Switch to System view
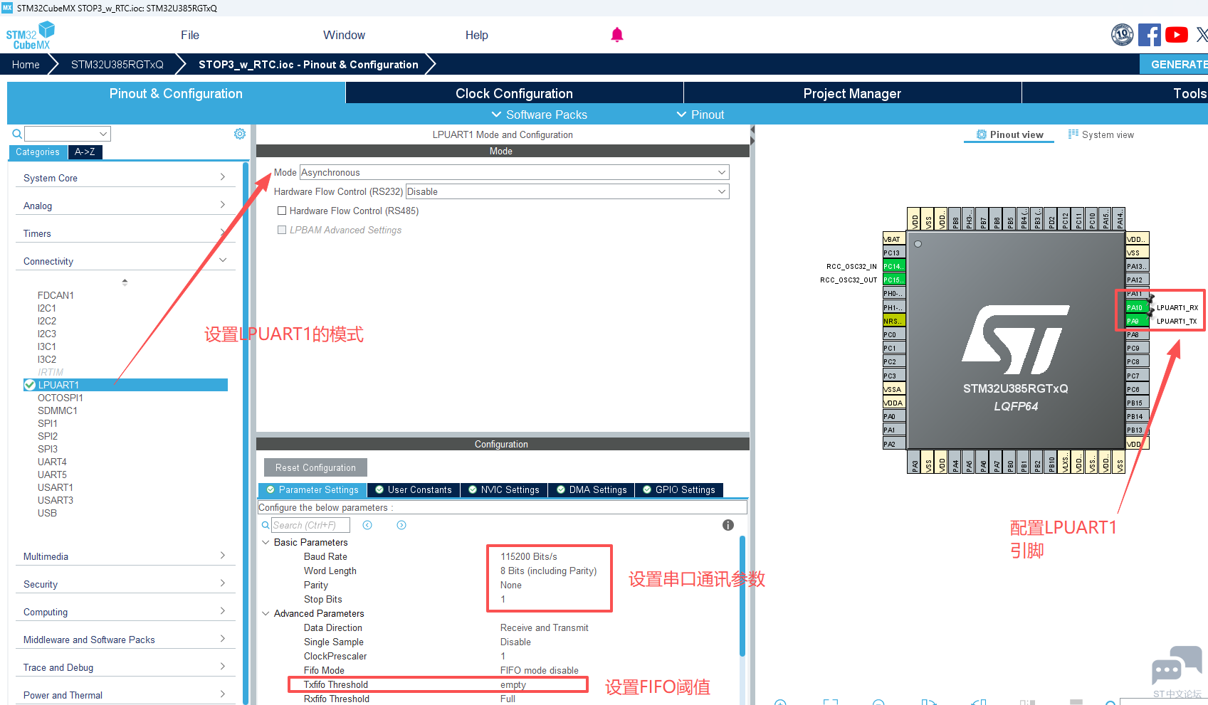This screenshot has height=705, width=1208. pyautogui.click(x=1101, y=134)
